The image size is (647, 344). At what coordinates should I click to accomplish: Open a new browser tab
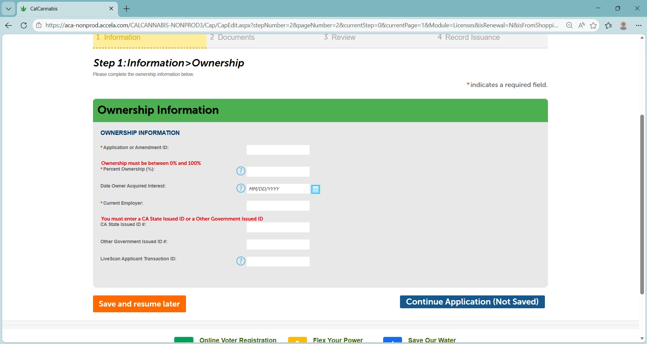click(127, 9)
